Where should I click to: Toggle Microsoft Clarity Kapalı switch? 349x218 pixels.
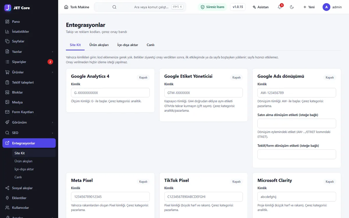[x=330, y=181]
